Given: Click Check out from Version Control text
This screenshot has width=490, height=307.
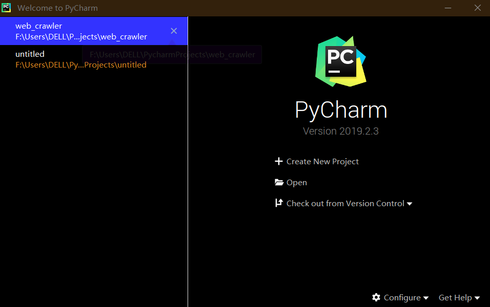Looking at the screenshot, I should tap(345, 204).
